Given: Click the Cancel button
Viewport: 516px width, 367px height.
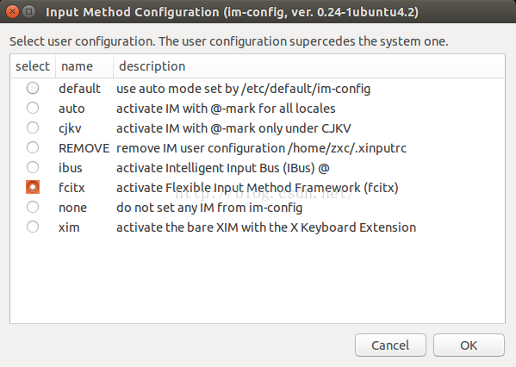Looking at the screenshot, I should pyautogui.click(x=390, y=345).
